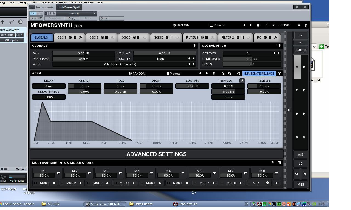Load next preset with header right arrow

[251, 25]
